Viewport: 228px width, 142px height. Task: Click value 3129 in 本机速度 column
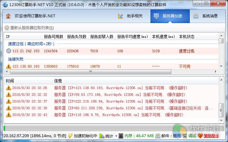coord(156,51)
